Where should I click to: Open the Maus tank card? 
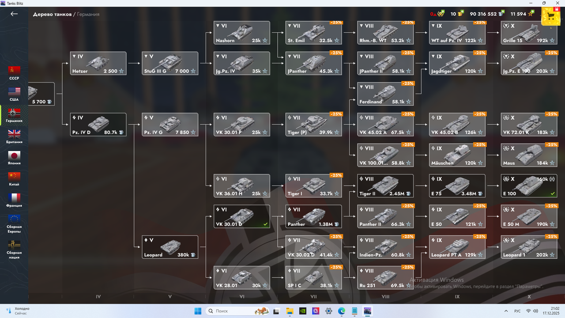point(529,155)
